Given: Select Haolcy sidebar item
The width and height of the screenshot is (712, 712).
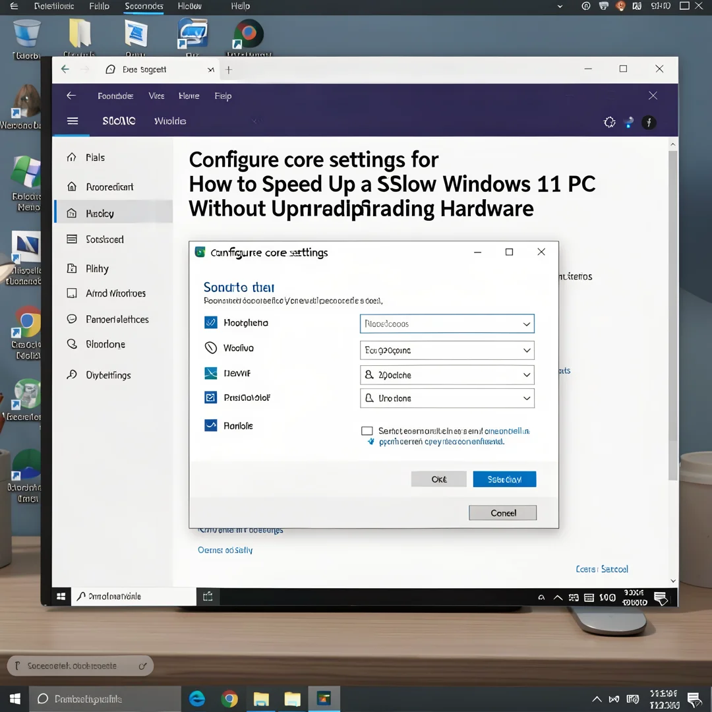Looking at the screenshot, I should tap(113, 213).
